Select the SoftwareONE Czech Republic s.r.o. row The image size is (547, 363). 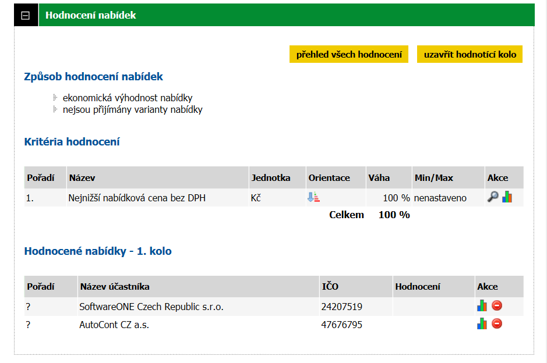click(x=151, y=307)
